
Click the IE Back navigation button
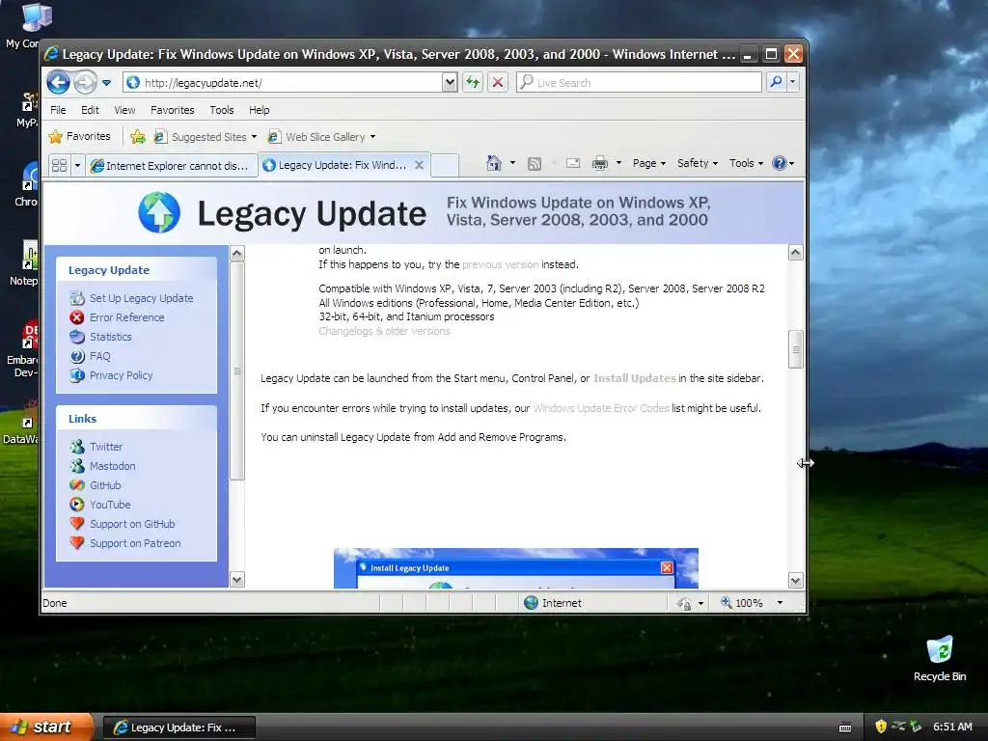click(x=59, y=82)
